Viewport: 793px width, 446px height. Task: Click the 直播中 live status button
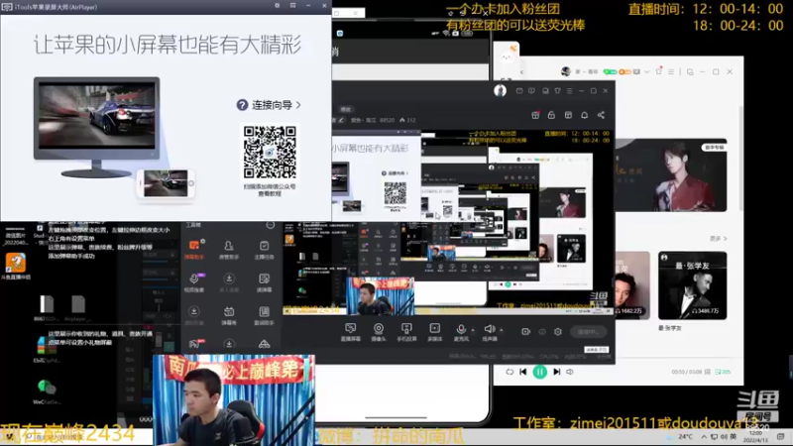(x=588, y=332)
